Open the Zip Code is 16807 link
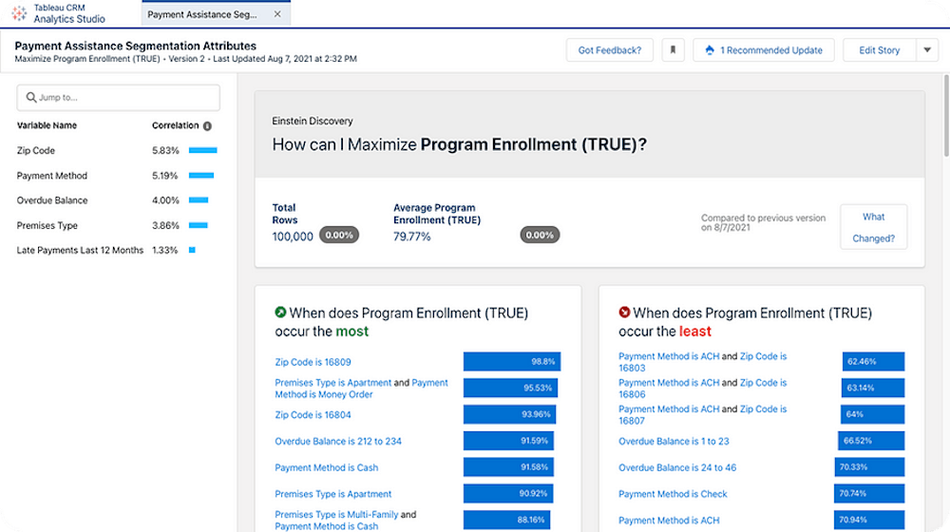 [703, 415]
